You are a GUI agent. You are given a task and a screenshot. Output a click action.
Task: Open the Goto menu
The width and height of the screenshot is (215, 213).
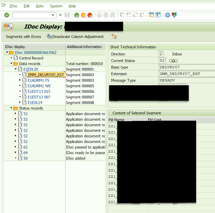tap(40, 6)
